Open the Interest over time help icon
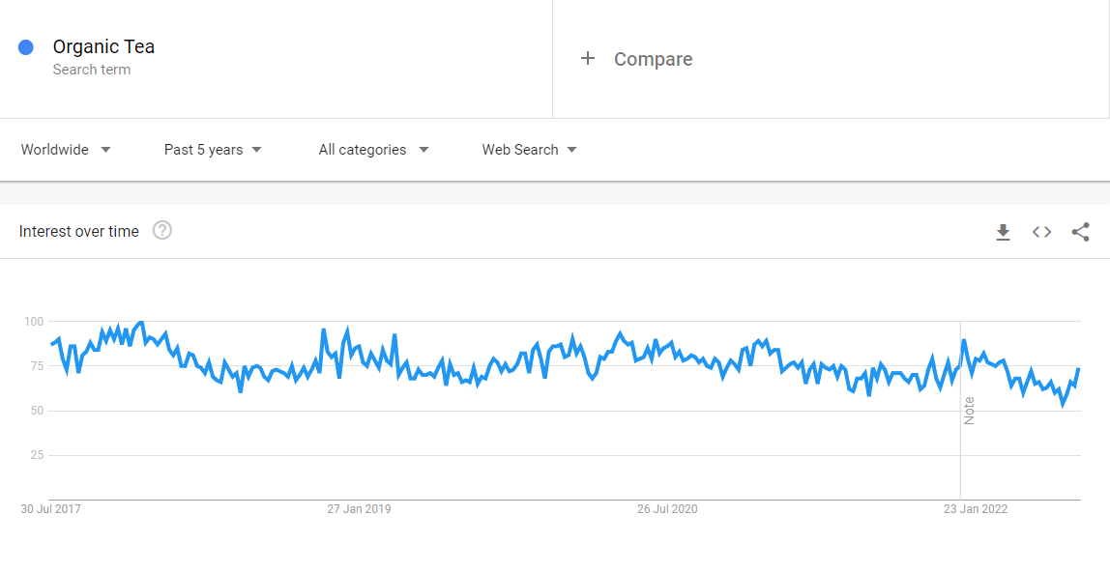The image size is (1110, 573). click(x=162, y=231)
